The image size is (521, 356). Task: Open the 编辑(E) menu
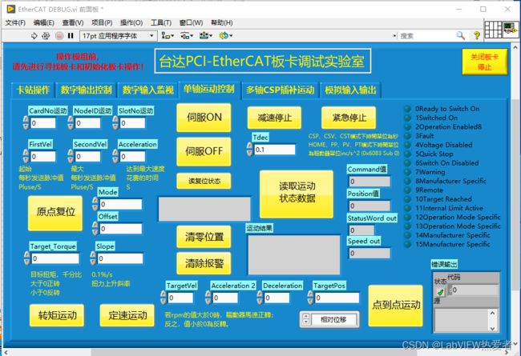click(x=43, y=22)
